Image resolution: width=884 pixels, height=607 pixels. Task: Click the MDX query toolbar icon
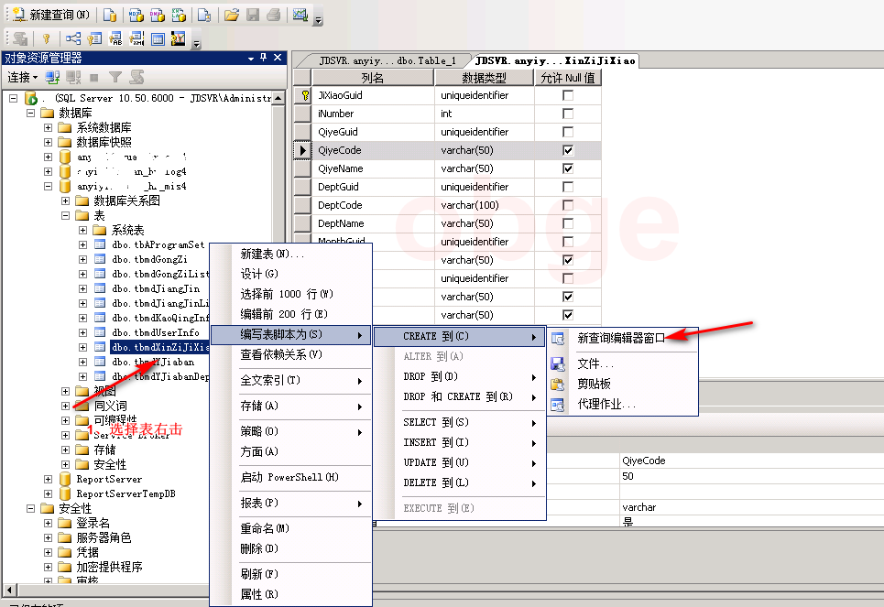136,15
